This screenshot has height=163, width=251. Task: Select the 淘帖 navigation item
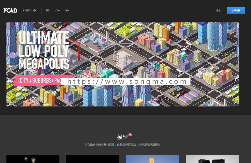pyautogui.click(x=67, y=10)
